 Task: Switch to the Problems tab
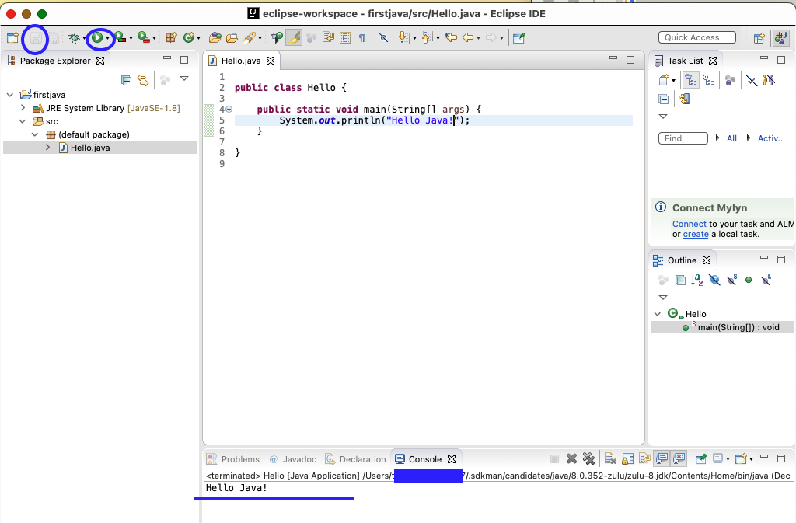pyautogui.click(x=233, y=459)
